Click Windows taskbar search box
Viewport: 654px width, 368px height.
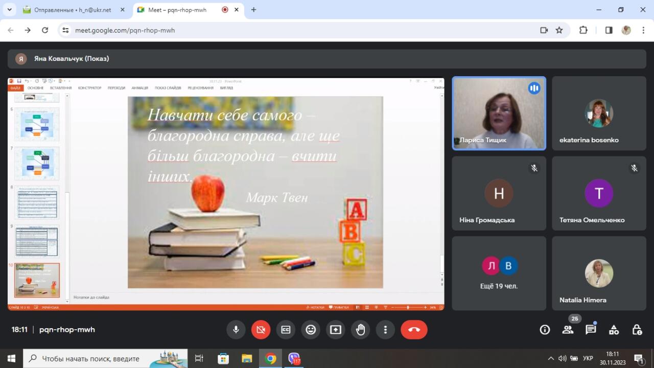106,358
